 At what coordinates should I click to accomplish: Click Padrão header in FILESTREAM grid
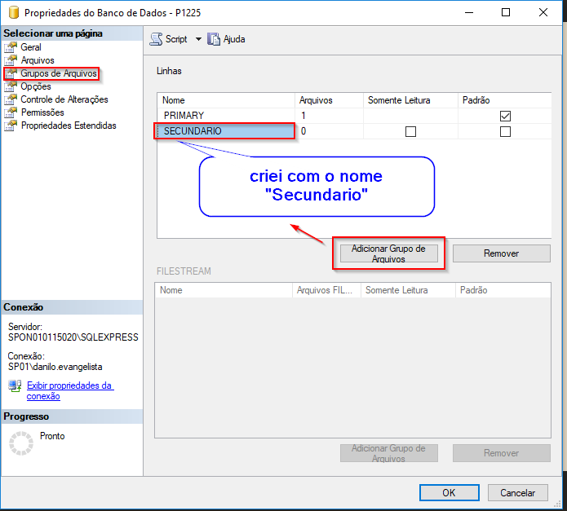pos(503,290)
